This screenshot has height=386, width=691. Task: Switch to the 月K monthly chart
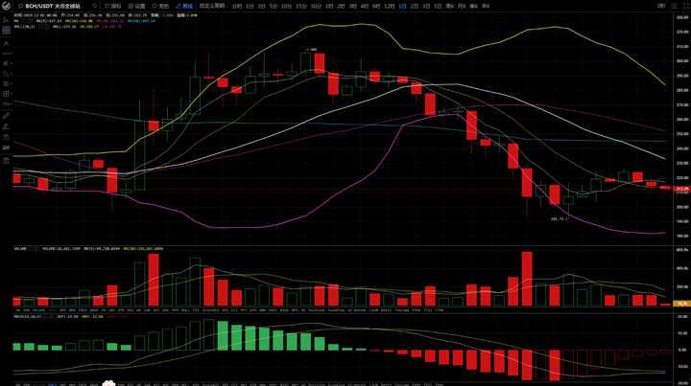coord(462,6)
